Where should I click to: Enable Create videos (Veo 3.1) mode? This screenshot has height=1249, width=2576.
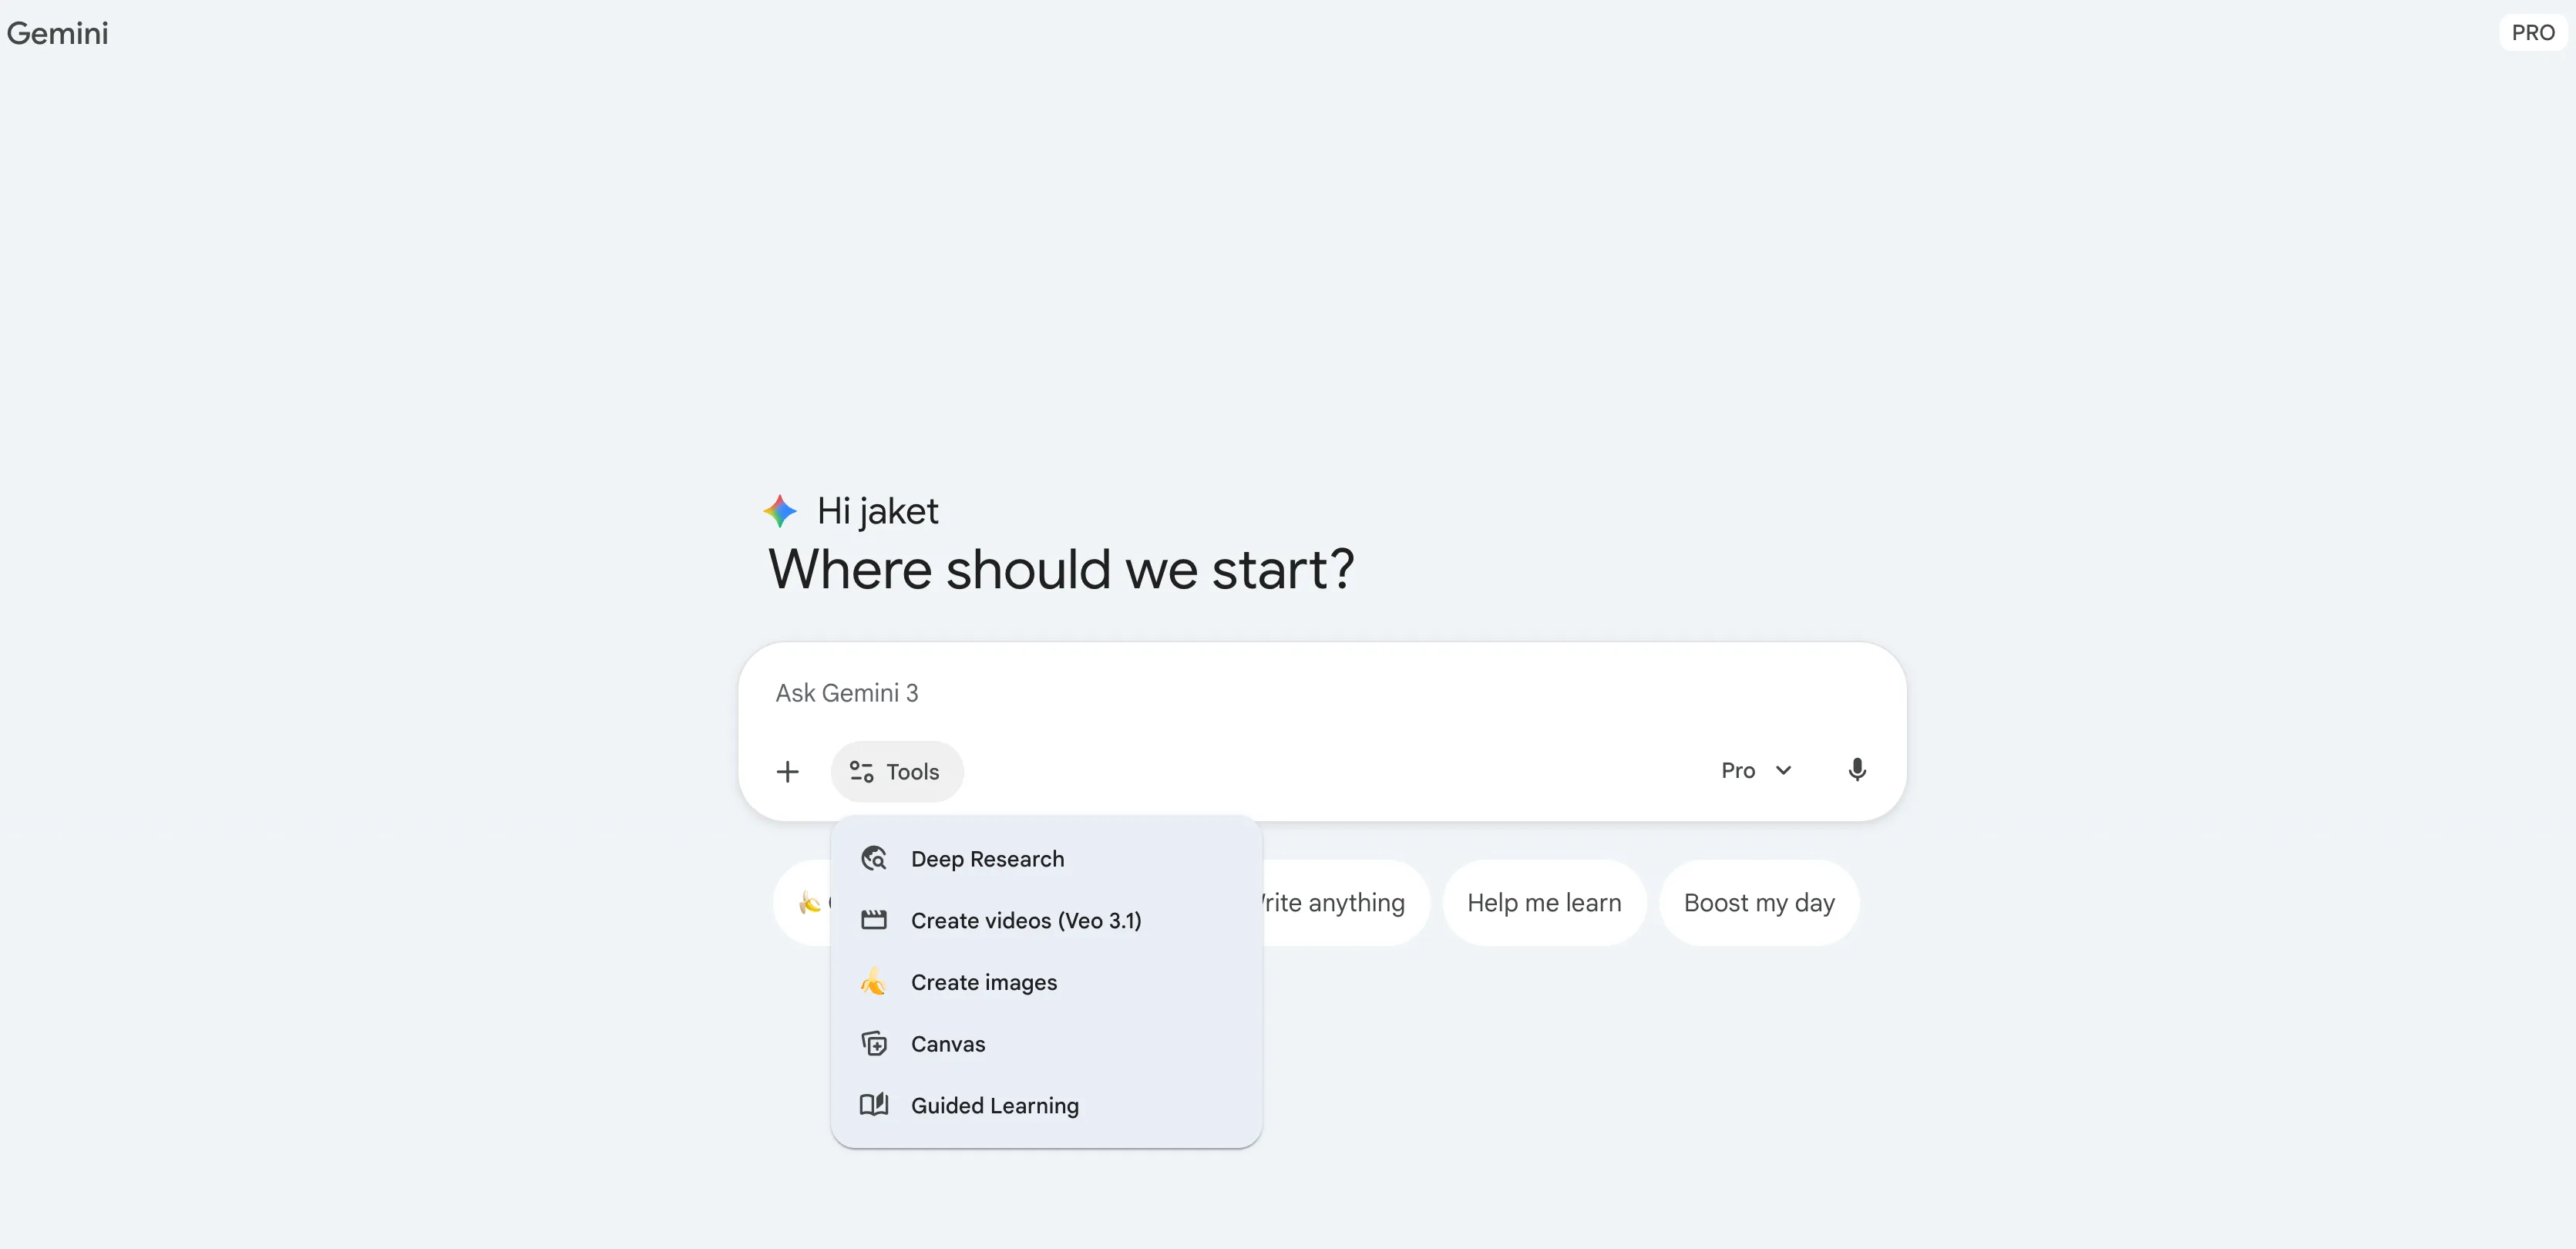coord(1026,920)
